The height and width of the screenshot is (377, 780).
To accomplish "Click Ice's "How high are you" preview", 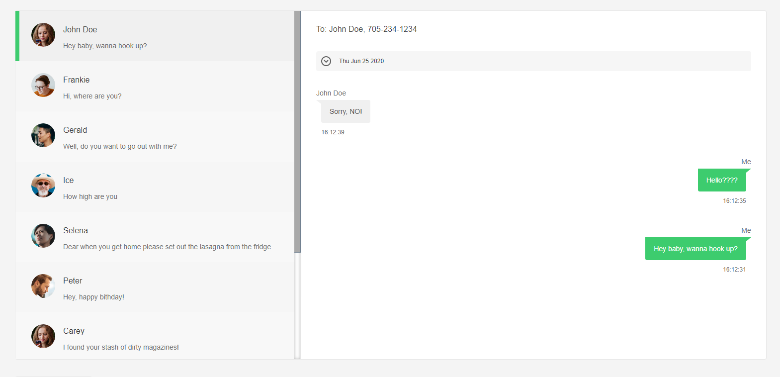I will click(90, 196).
